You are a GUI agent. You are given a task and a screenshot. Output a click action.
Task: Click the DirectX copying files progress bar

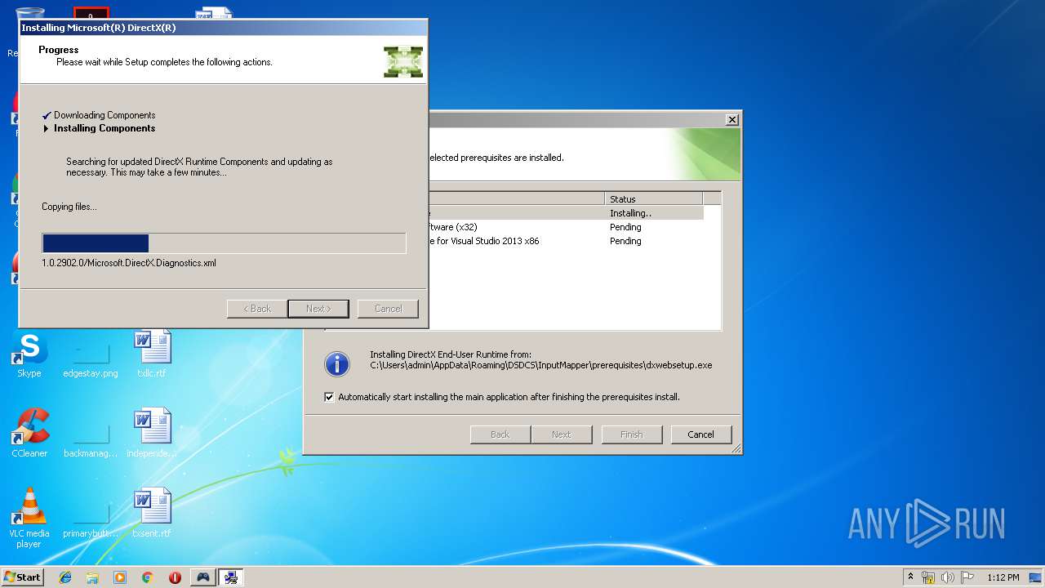coord(224,243)
